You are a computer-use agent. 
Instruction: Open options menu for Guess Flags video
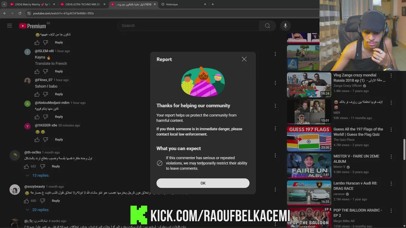pos(391,130)
